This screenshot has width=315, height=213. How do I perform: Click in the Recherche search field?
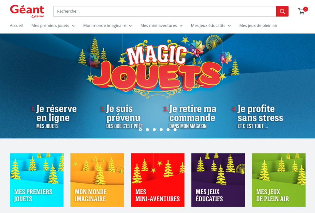(x=165, y=11)
